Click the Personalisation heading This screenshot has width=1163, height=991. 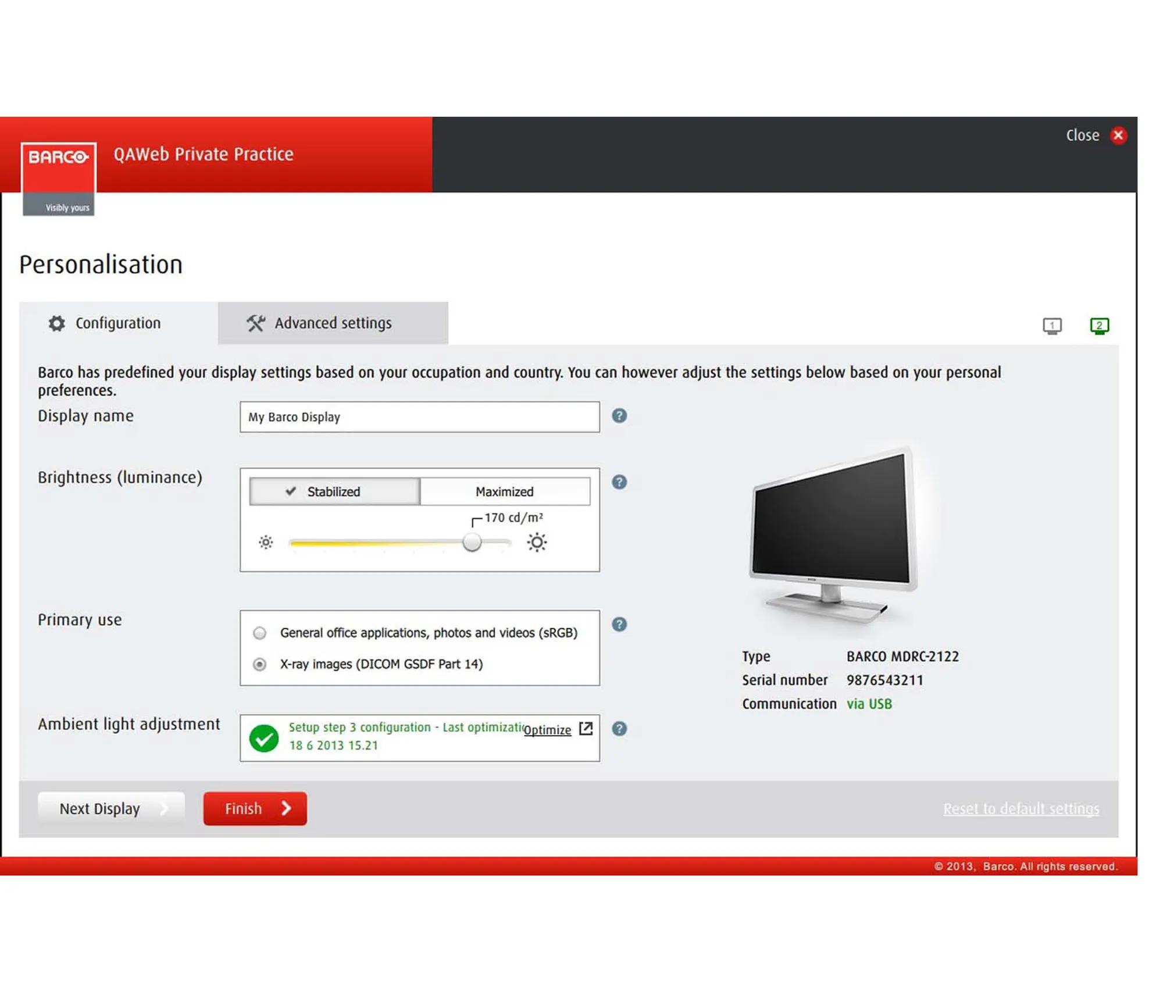point(101,265)
